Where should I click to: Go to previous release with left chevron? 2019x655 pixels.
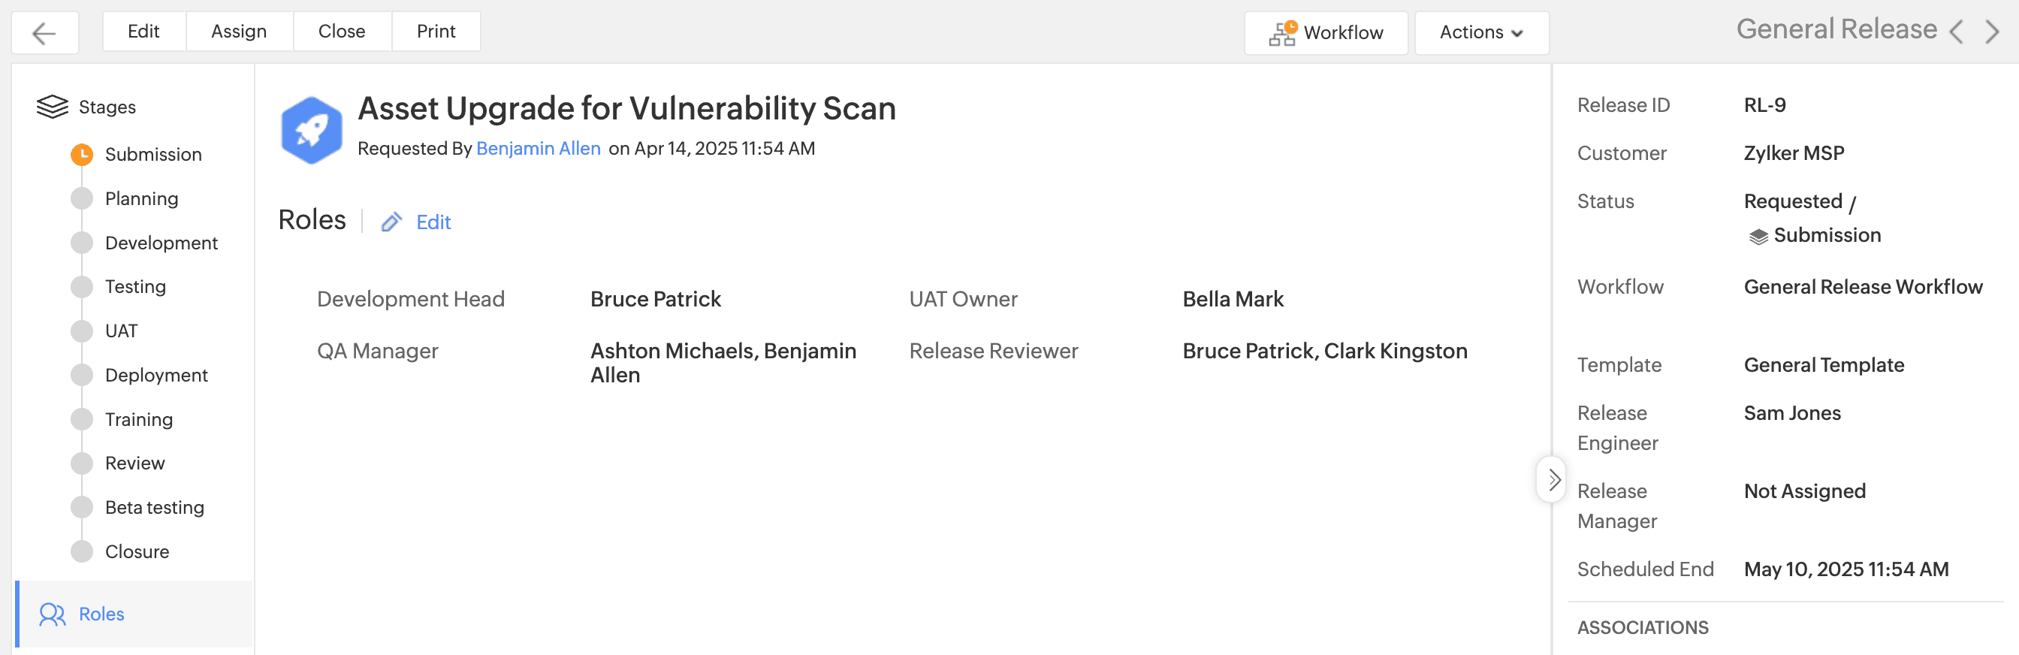[1957, 32]
